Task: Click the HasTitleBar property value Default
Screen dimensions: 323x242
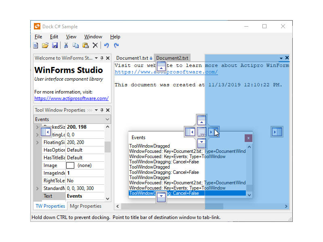Action: tap(85, 158)
